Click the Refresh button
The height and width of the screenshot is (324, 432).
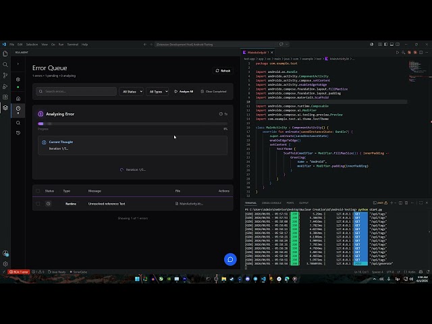223,71
